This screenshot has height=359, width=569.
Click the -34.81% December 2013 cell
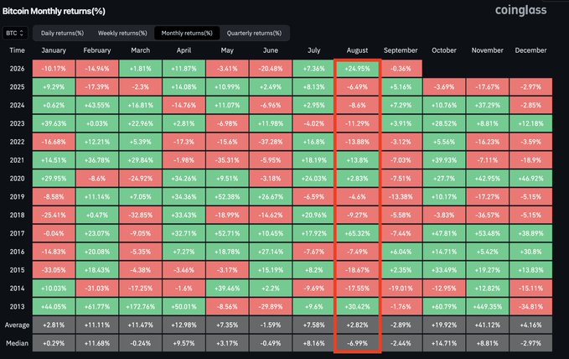530,307
